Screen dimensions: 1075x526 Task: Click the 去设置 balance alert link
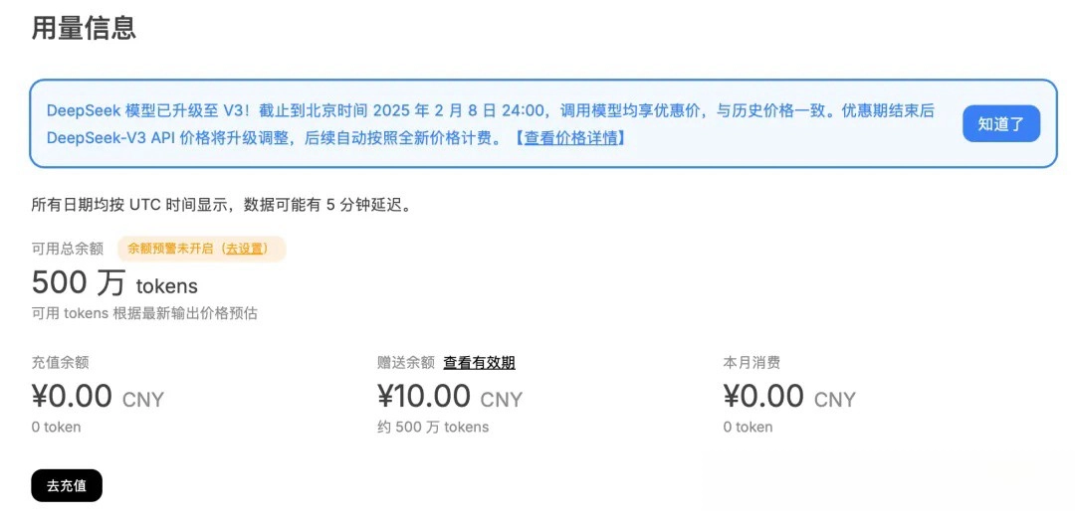coord(245,249)
